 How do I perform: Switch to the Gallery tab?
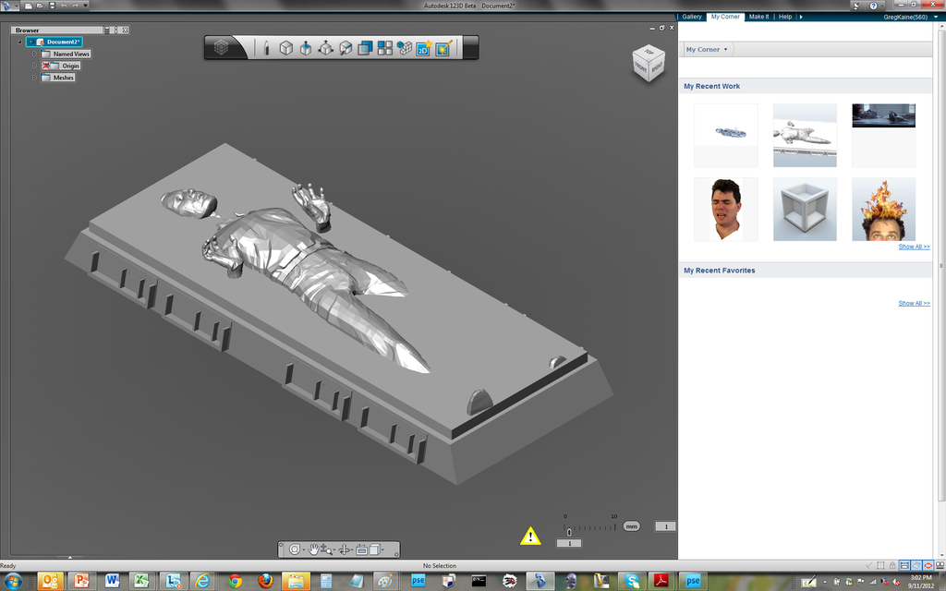click(691, 17)
